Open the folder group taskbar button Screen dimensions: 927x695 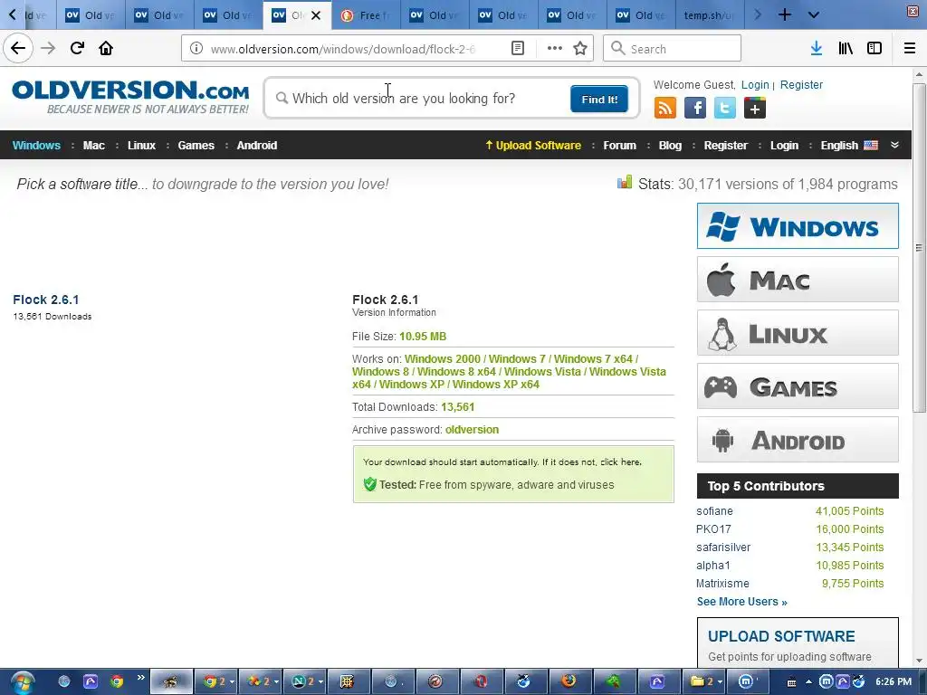(x=704, y=681)
